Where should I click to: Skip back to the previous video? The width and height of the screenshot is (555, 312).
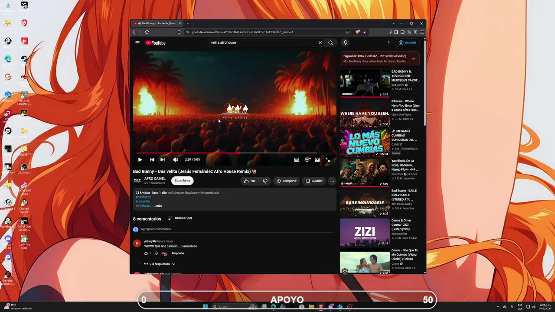point(152,159)
